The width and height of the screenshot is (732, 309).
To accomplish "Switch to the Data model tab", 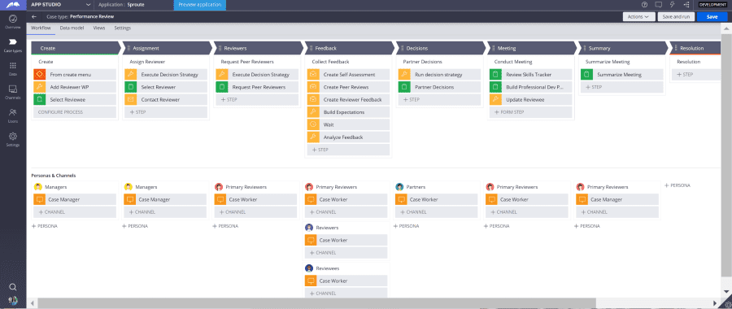I will (72, 28).
